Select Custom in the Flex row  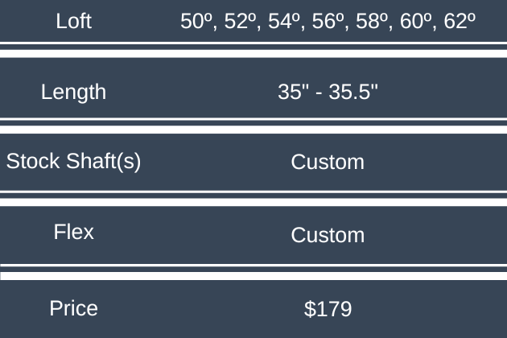tap(328, 236)
